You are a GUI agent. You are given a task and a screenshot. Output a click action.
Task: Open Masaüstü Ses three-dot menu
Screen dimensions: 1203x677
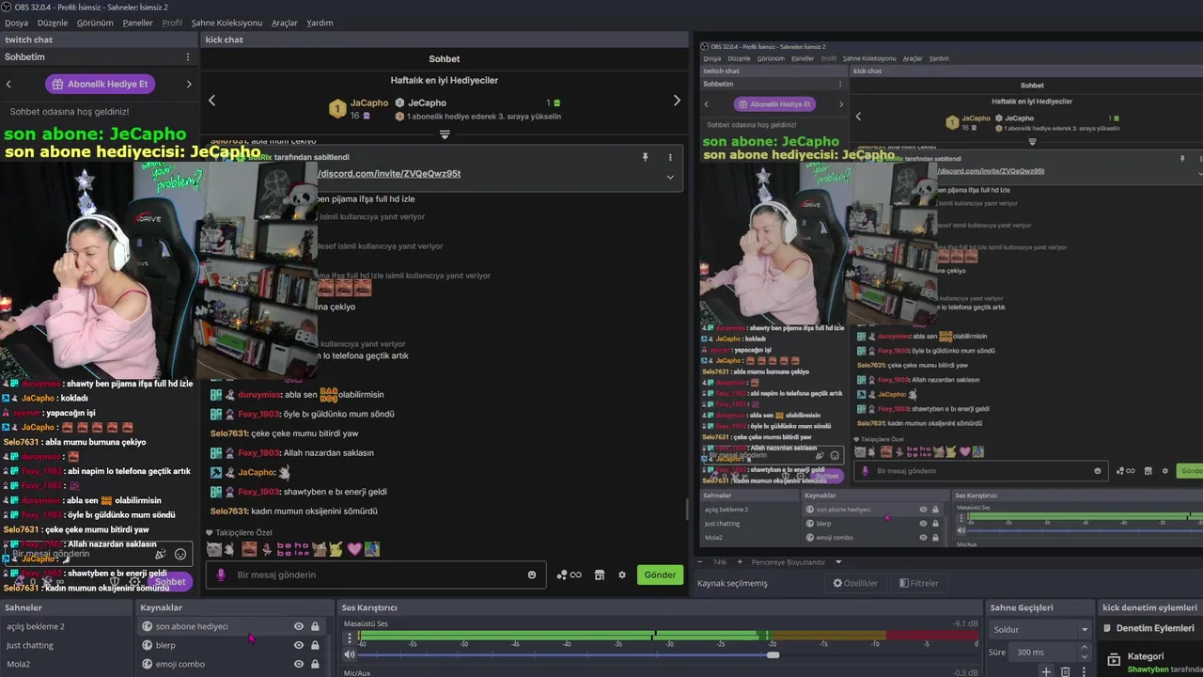350,638
